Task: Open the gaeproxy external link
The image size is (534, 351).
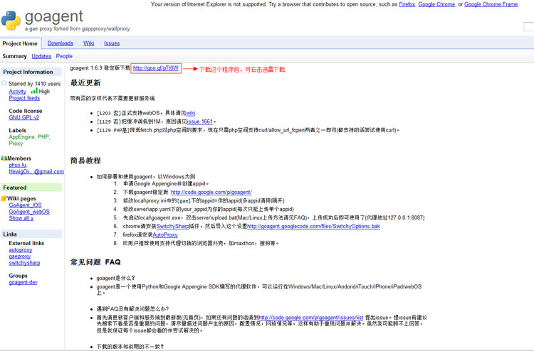Action: click(19, 256)
